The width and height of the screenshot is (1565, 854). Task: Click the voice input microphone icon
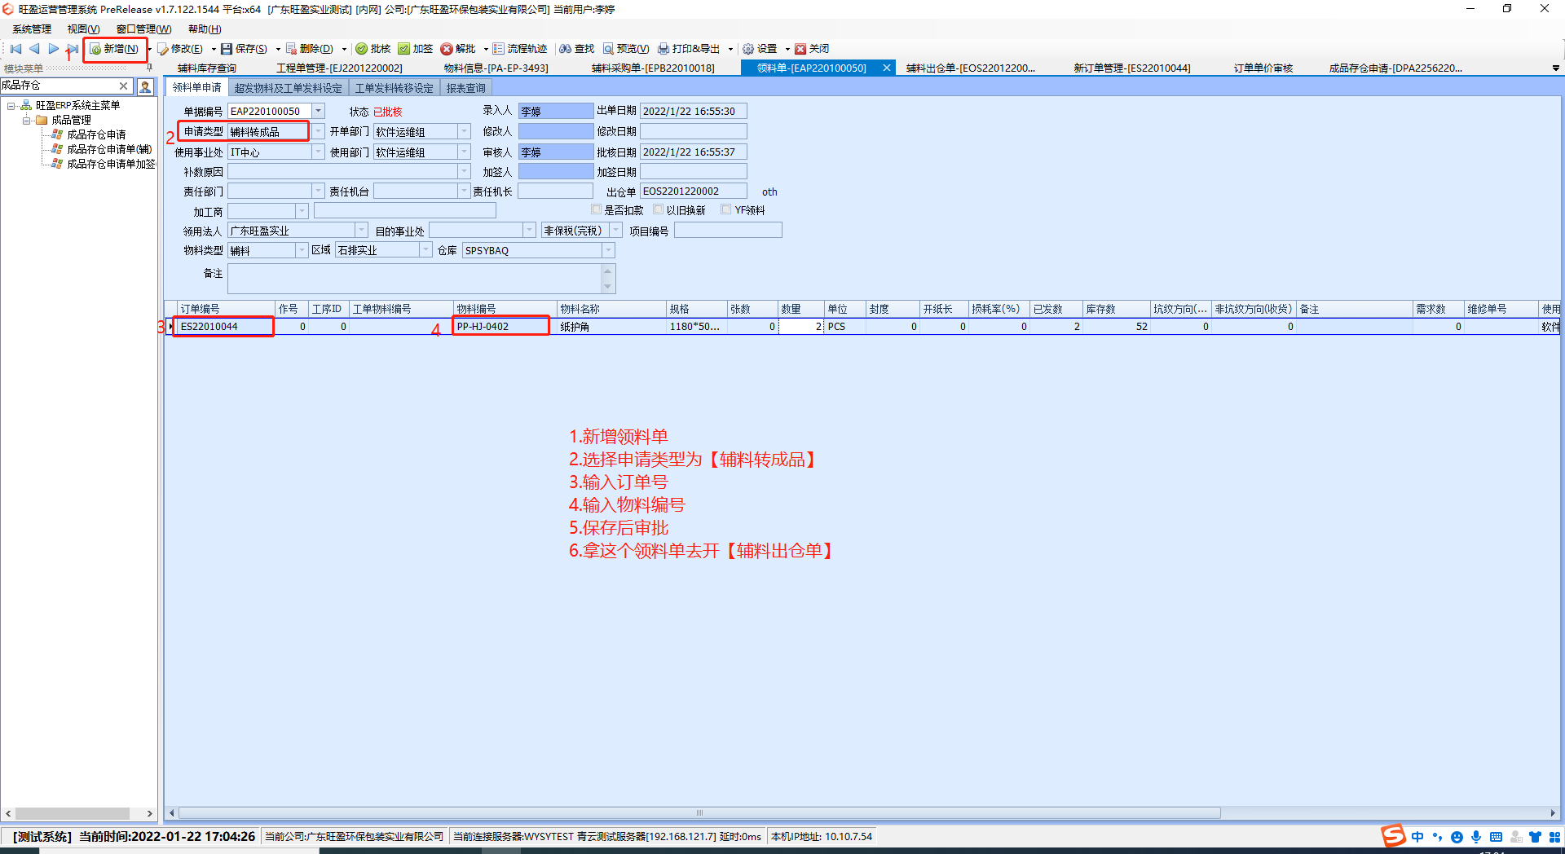tap(1476, 837)
